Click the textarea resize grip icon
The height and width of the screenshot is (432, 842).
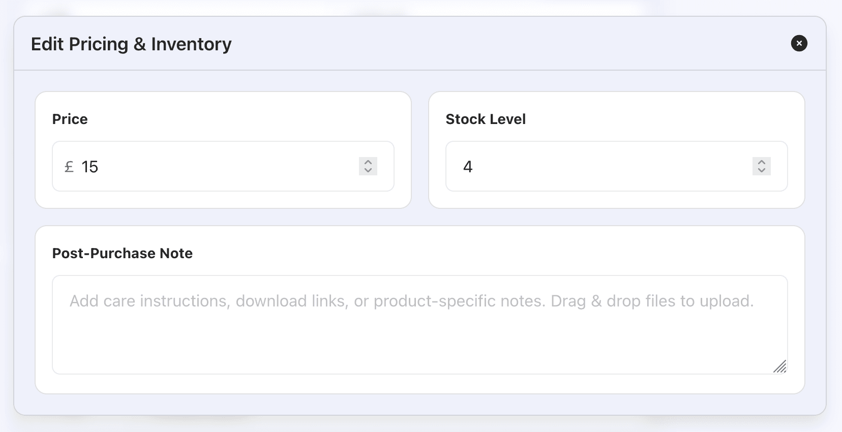779,366
